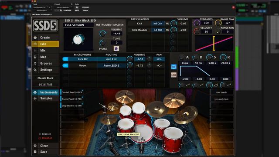Click the Grooves music note icon
Viewport: 279px width, 157px height.
coord(35,63)
